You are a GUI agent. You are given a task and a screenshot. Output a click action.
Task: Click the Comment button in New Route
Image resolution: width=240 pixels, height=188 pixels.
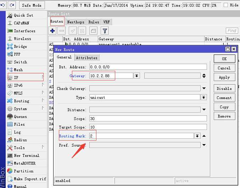tap(224, 98)
